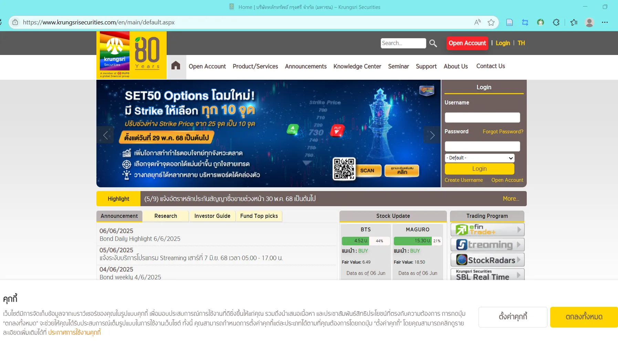Switch to Investor Guide tab
Screen dimensions: 618x345
212,216
